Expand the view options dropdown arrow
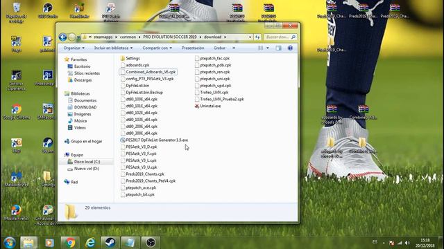 click(x=268, y=48)
